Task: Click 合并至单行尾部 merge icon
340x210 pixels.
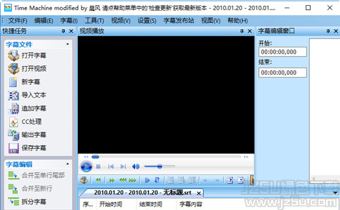Action: click(13, 176)
